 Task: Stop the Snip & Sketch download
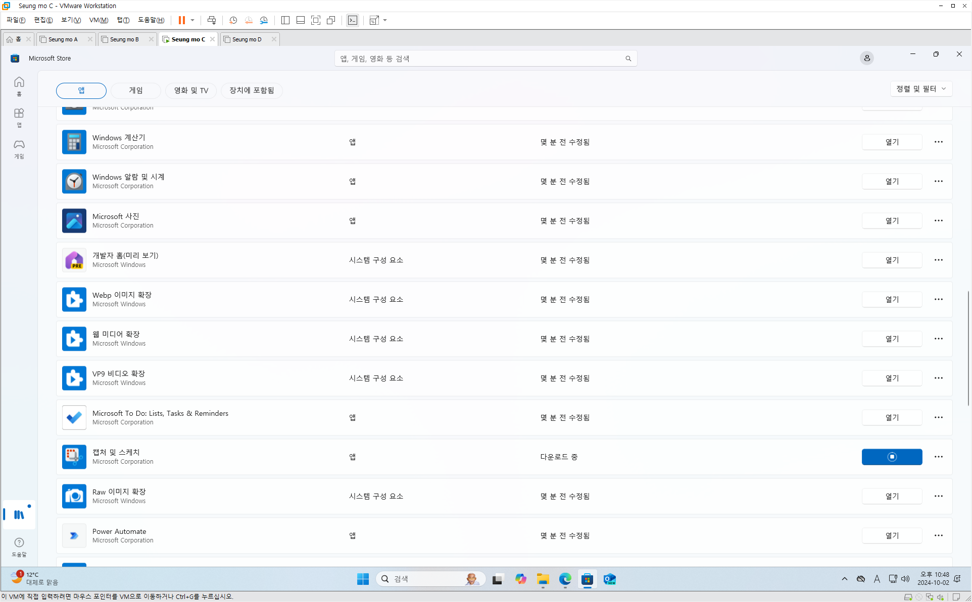[x=892, y=457]
